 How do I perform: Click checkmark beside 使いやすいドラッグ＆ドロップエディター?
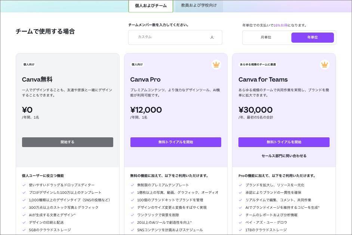[24, 185]
